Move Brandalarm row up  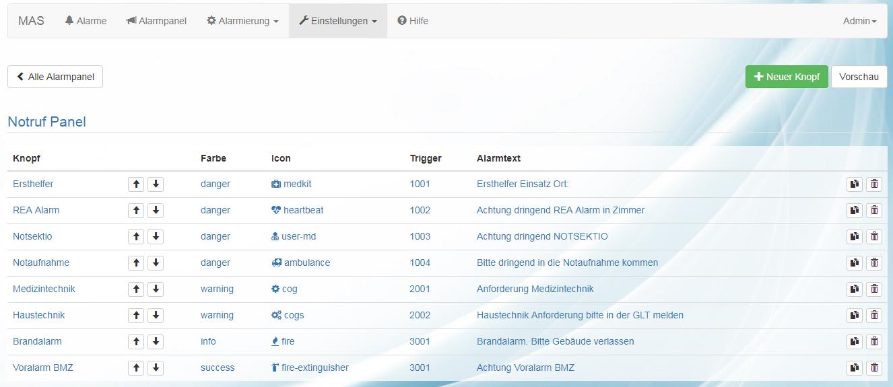136,342
